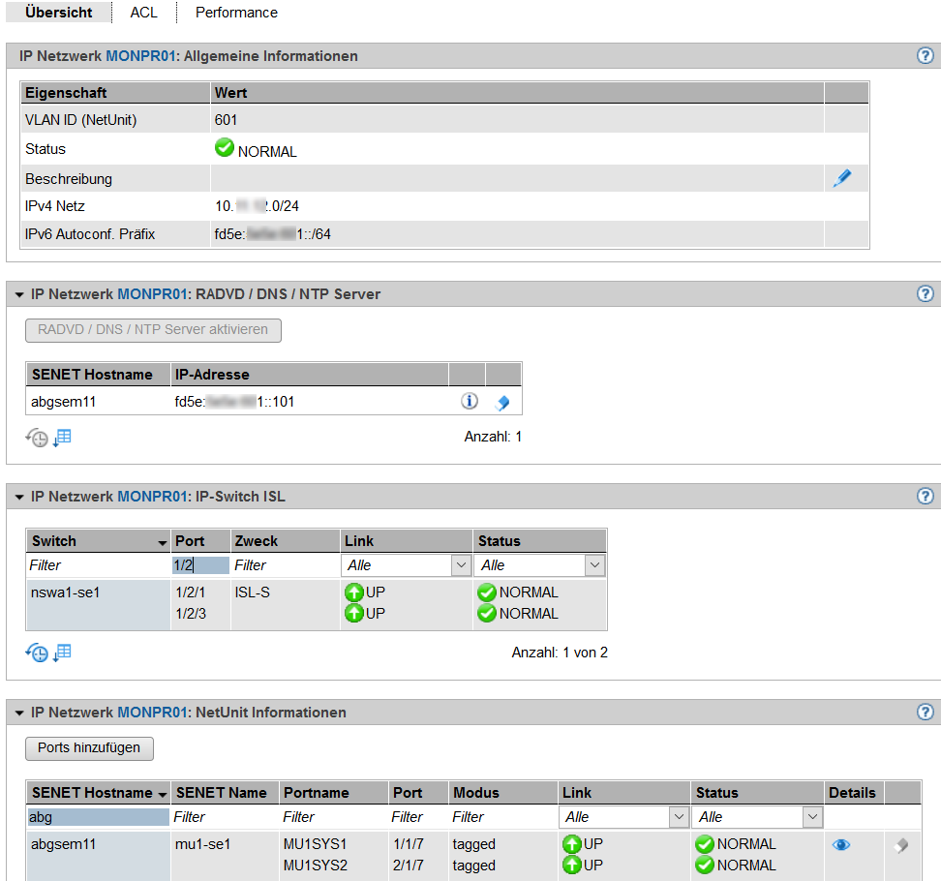Collapse the IP-Switch ISL section

tap(18, 498)
